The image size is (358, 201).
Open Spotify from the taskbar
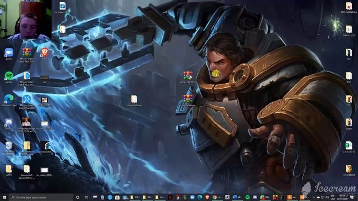247,197
